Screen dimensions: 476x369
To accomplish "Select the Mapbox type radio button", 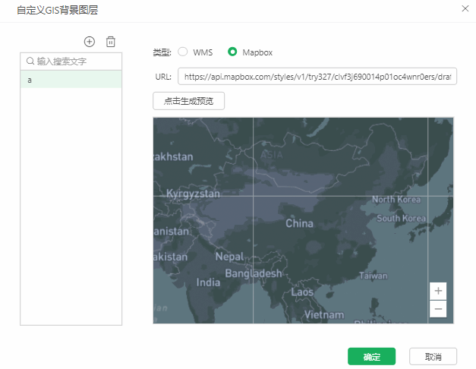I will pos(232,52).
